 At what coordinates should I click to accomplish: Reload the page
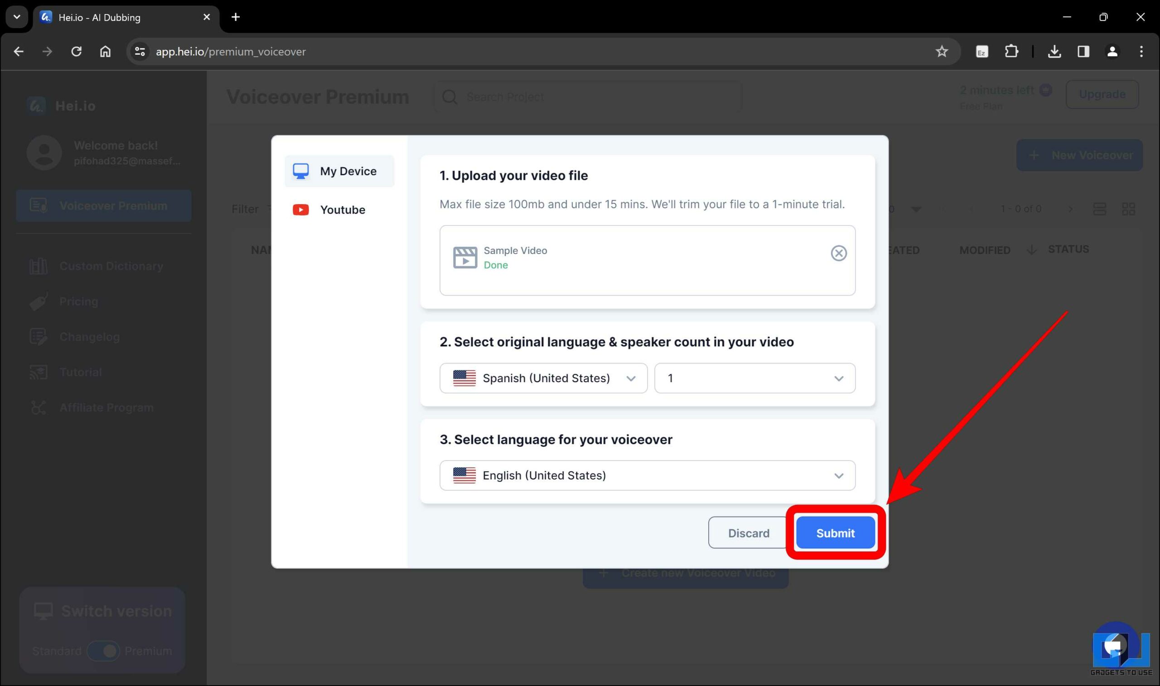pyautogui.click(x=76, y=51)
